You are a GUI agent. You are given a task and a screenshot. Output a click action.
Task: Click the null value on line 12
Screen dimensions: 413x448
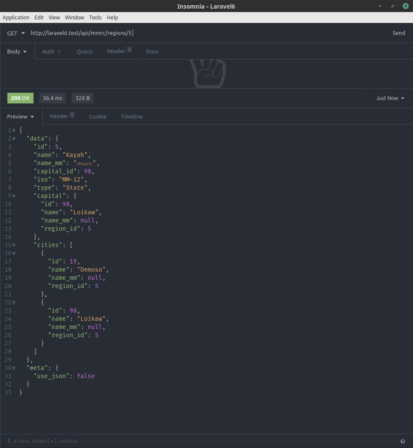pos(87,221)
